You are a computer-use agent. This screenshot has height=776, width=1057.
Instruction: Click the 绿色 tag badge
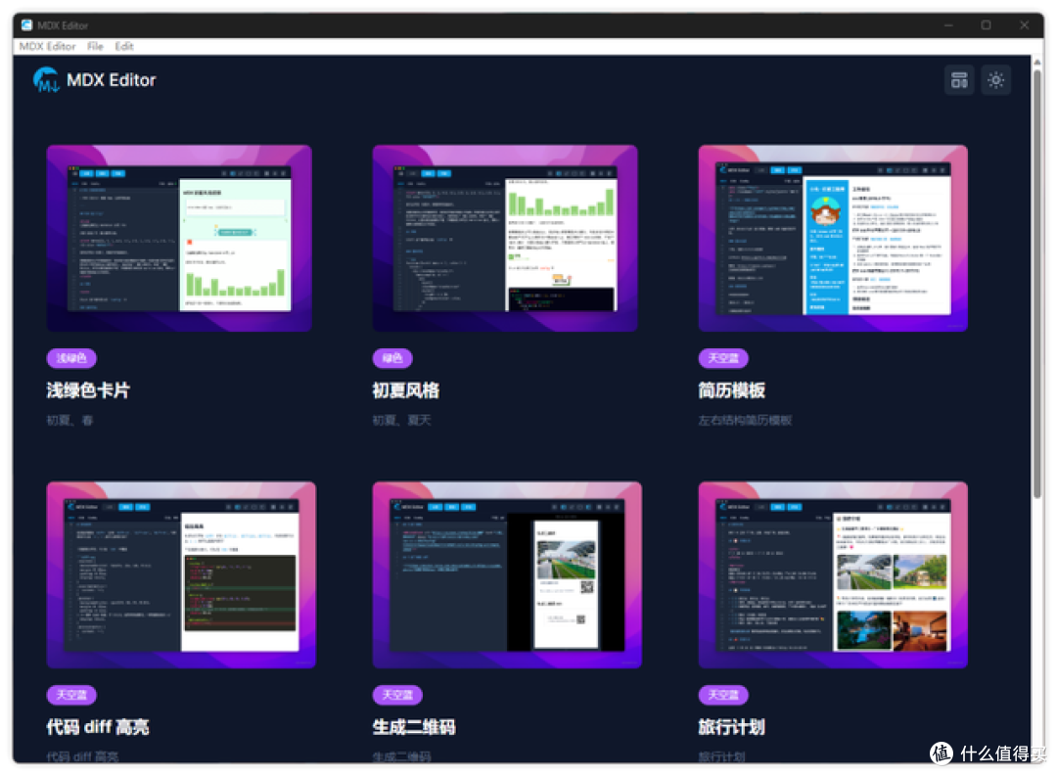392,358
